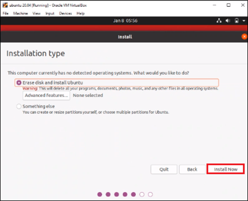Screen dimensions: 248x201
Task: Click the VirtualBox app icon in title bar
Action: click(x=5, y=5)
